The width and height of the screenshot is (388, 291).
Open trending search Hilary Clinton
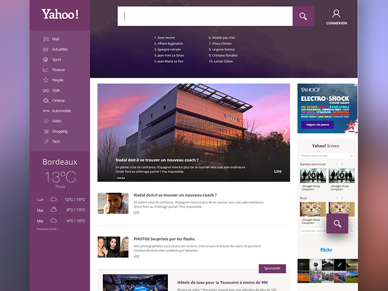point(220,44)
